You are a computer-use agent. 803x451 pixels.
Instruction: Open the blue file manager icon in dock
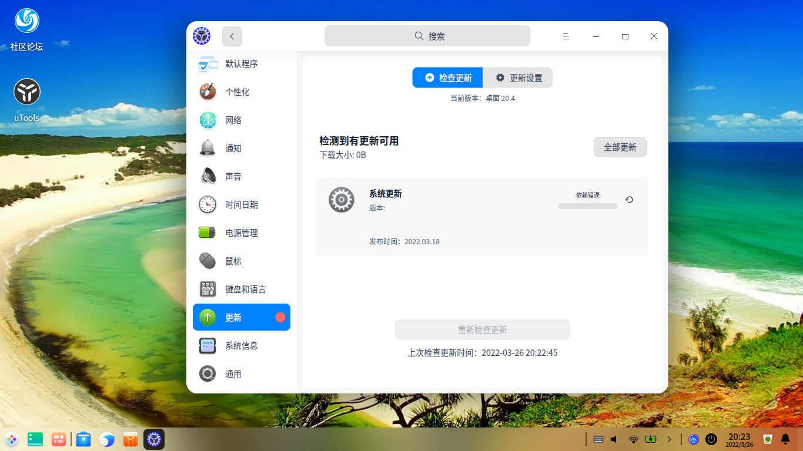pos(83,439)
